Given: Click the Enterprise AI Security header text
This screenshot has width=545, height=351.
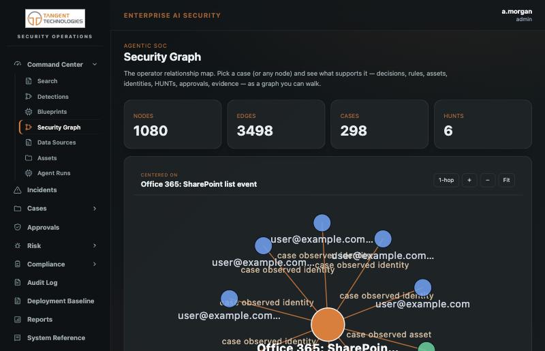Looking at the screenshot, I should pos(172,15).
